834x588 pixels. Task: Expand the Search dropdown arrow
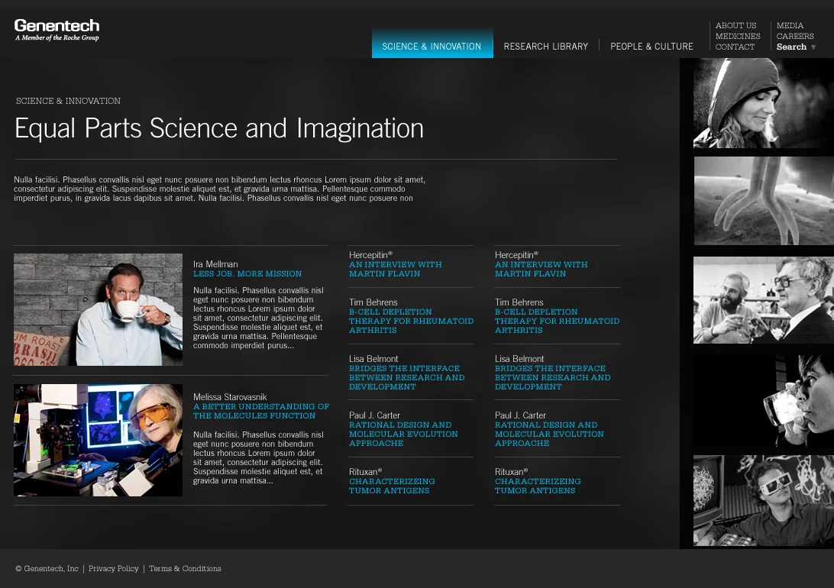(x=813, y=47)
